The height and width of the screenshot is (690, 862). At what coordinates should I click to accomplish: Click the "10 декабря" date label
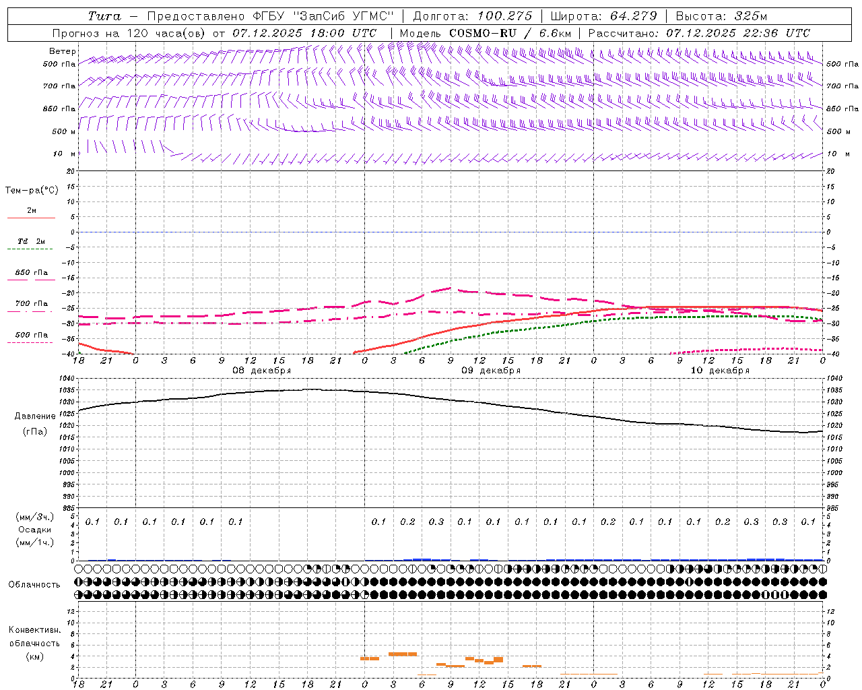click(720, 371)
